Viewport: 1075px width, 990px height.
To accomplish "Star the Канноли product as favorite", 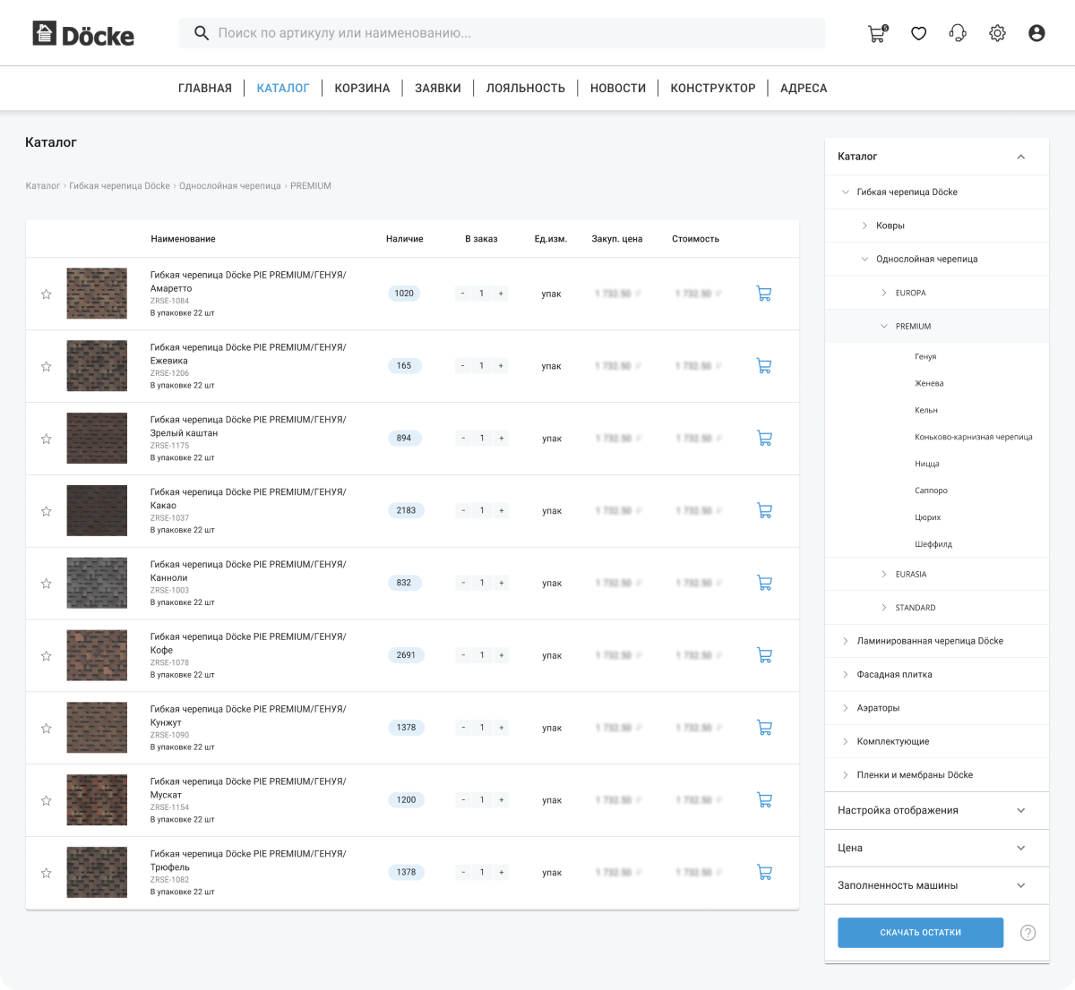I will tap(46, 584).
